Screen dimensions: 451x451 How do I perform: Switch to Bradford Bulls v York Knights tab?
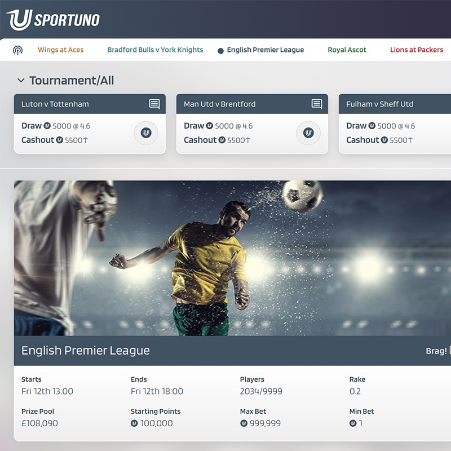coord(156,50)
